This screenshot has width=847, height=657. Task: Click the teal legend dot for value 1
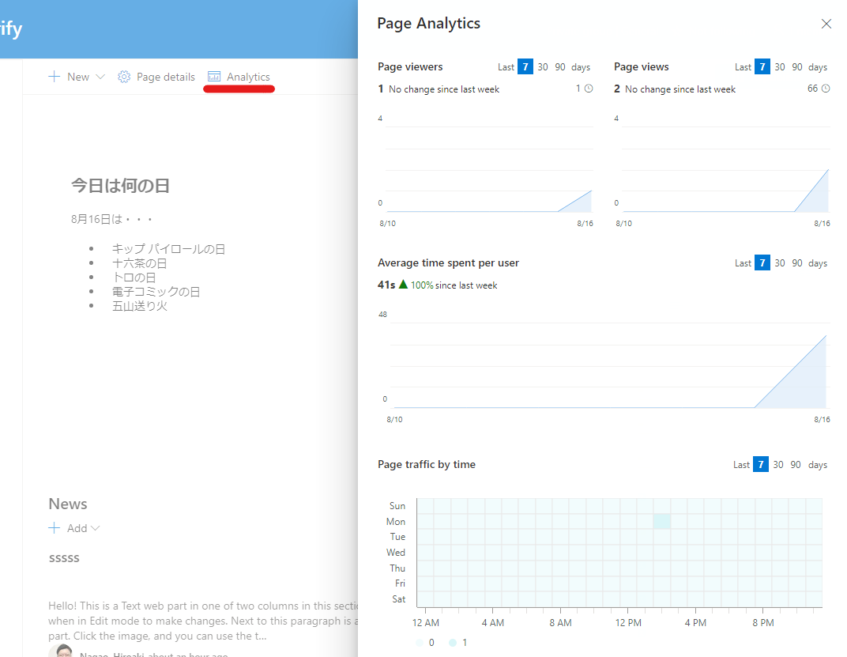coord(451,642)
